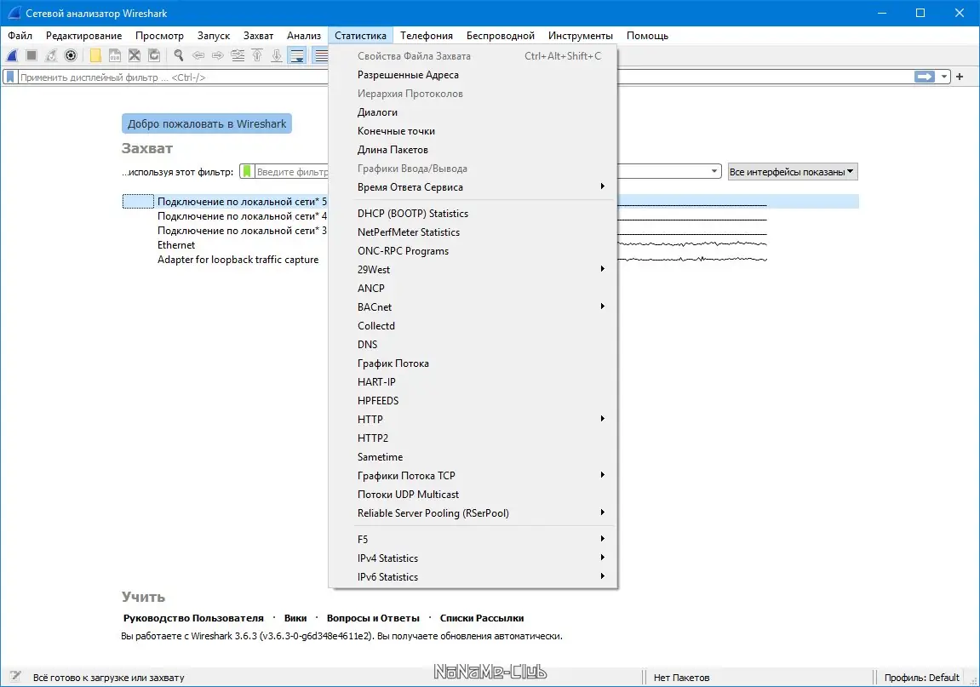980x687 pixels.
Task: Choose 'Длина Пакетов' menu item
Action: (473, 149)
